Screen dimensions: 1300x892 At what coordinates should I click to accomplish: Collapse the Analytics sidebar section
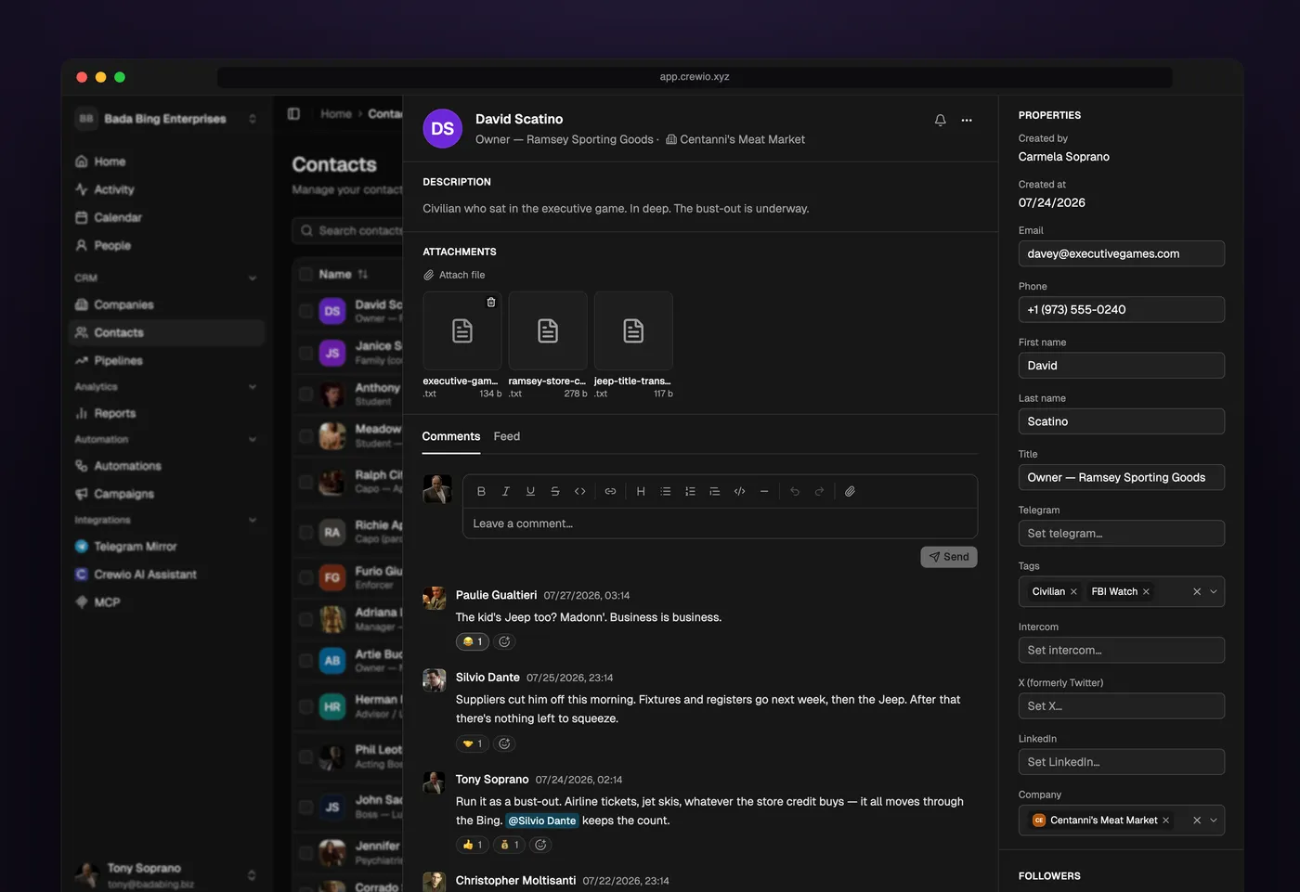[253, 387]
